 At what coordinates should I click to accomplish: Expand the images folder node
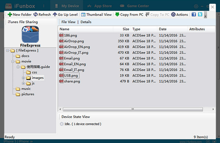[x=23, y=78]
